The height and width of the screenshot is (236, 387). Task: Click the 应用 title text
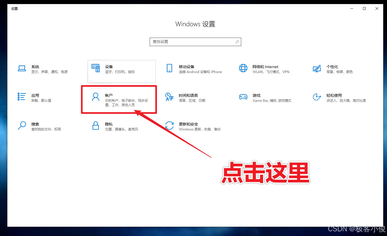point(35,95)
